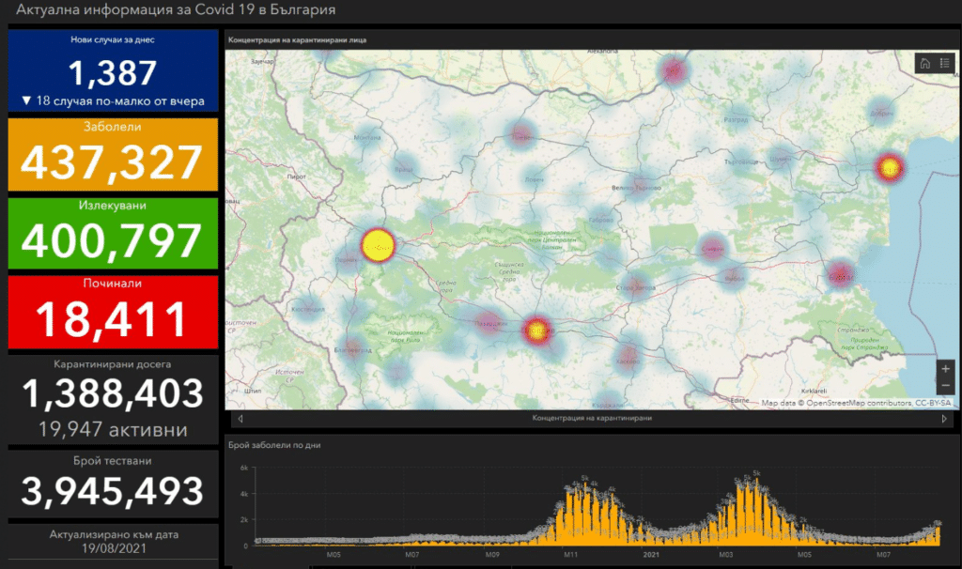Click the Kirklareli map label

[814, 391]
